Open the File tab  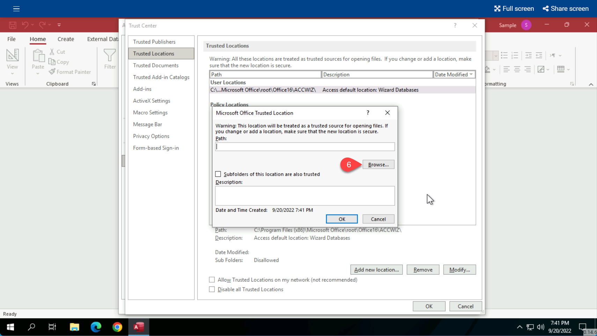[x=12, y=39]
